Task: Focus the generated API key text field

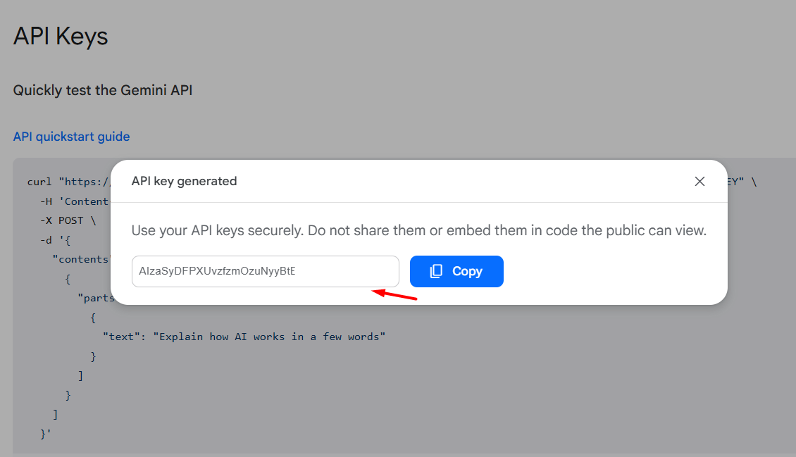Action: click(265, 271)
